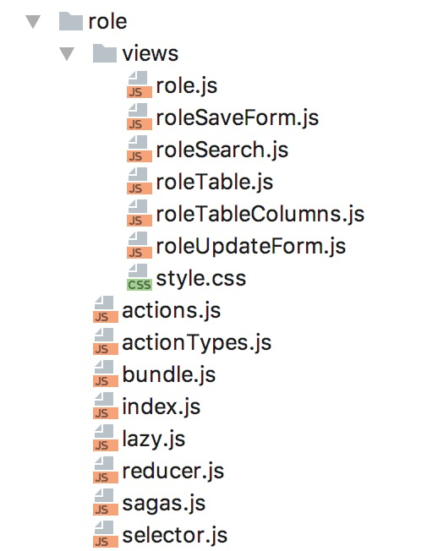
Task: Select the role.js file name
Action: 187,86
